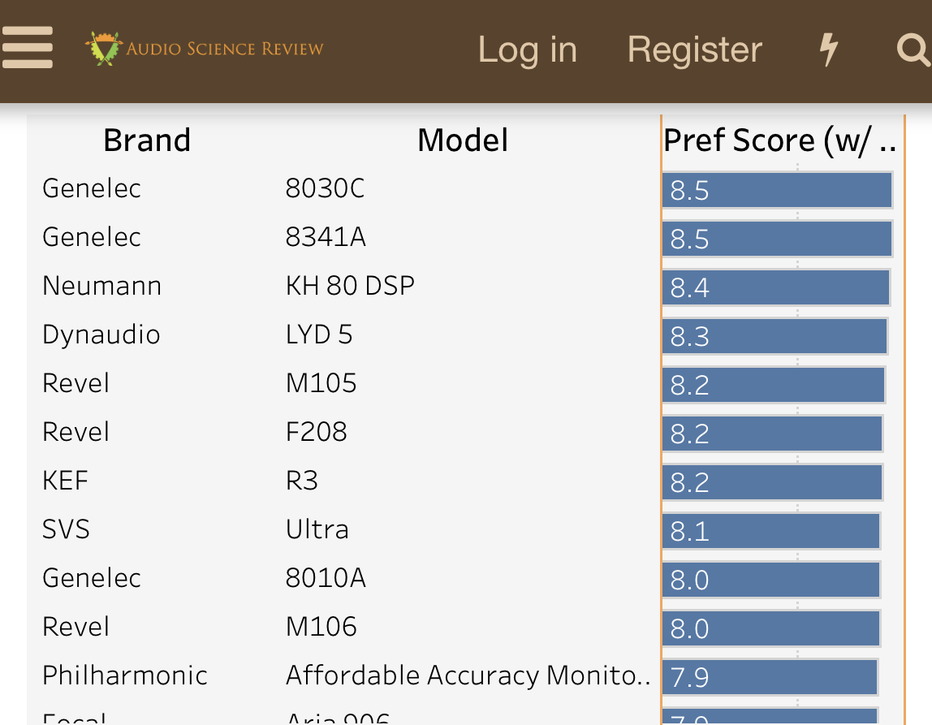Image resolution: width=932 pixels, height=725 pixels.
Task: Select the M106 model cell
Action: point(321,627)
